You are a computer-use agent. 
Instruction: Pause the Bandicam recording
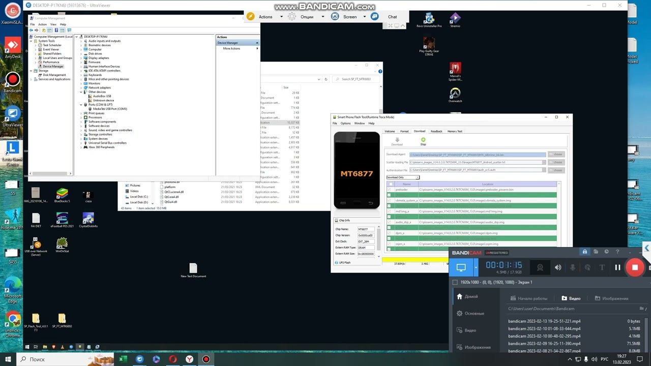point(617,267)
